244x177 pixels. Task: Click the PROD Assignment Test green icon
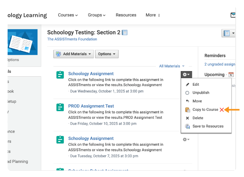[x=60, y=107]
